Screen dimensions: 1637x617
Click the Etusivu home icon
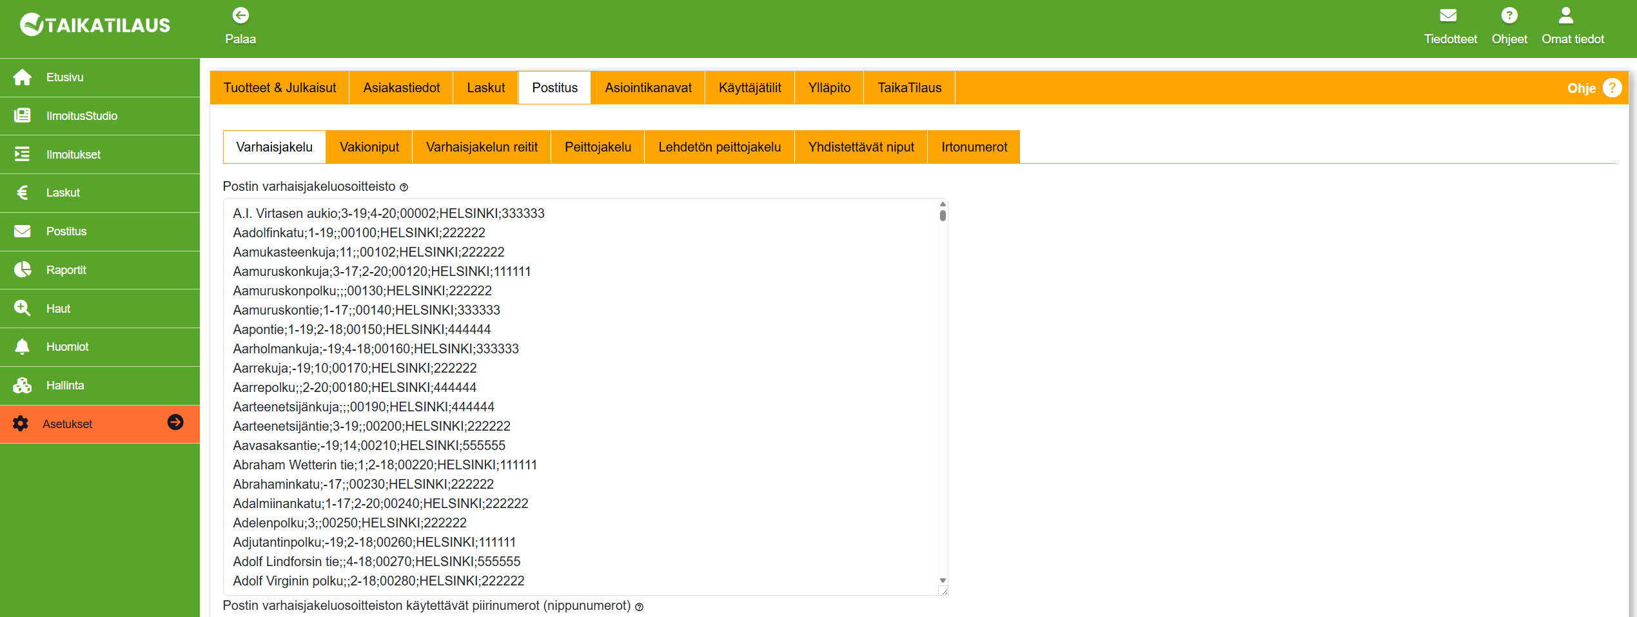23,77
